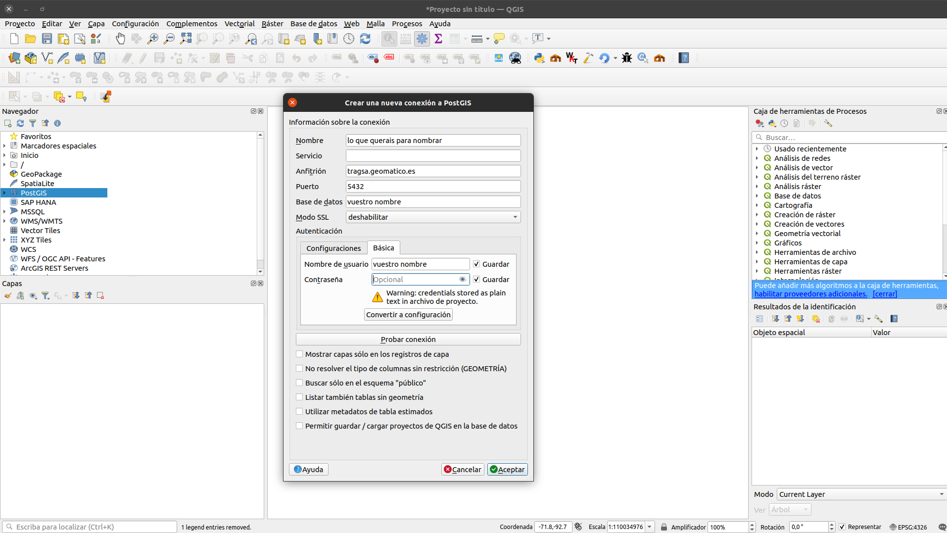Switch to the Configuraciones tab
Image resolution: width=947 pixels, height=533 pixels.
coord(333,248)
